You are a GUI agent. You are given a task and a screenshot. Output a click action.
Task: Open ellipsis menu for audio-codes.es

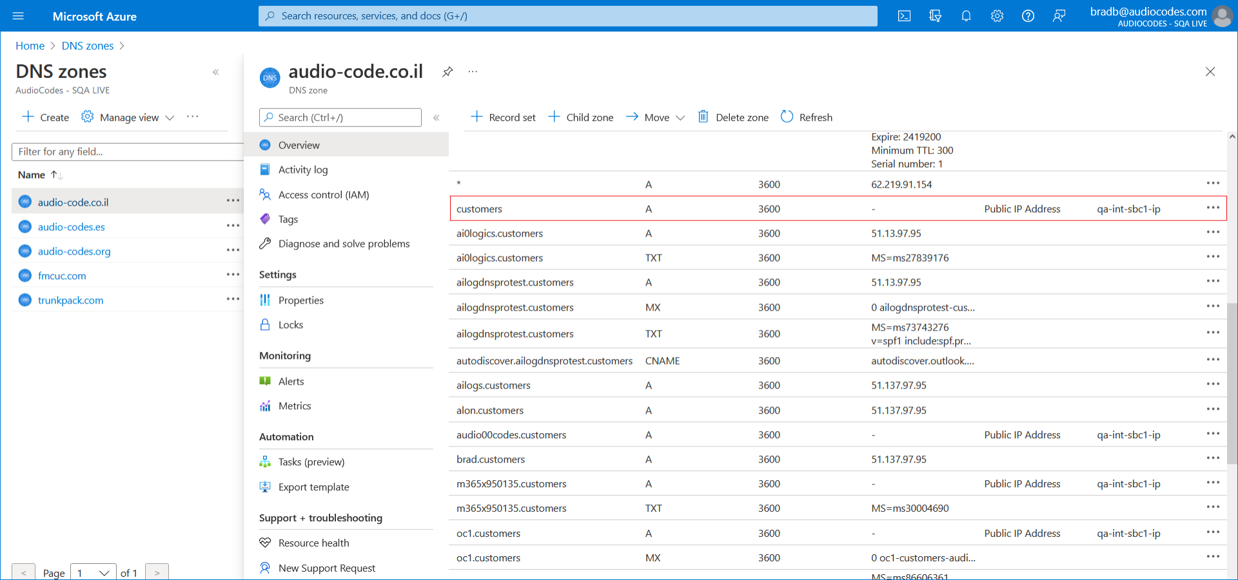233,226
